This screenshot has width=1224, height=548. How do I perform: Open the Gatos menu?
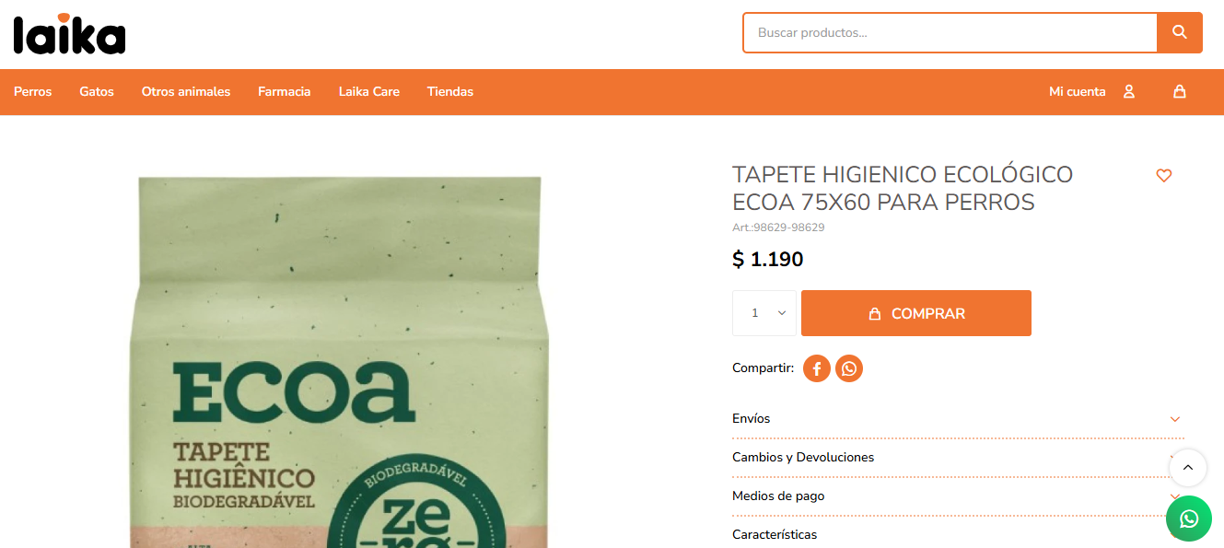(97, 91)
